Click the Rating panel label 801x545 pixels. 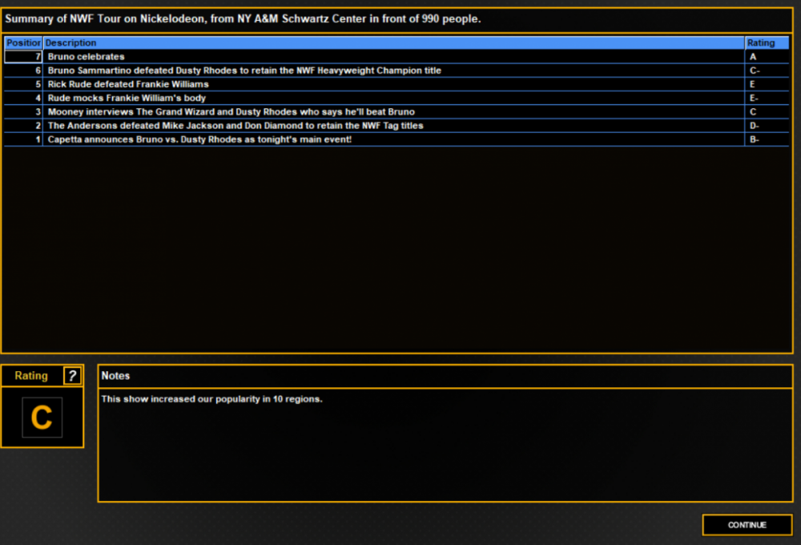31,376
